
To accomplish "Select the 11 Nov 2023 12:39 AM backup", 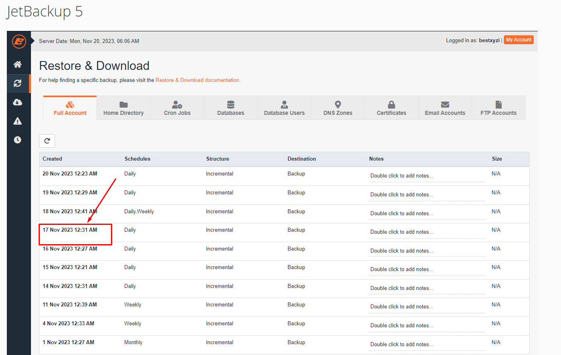I will pos(70,304).
